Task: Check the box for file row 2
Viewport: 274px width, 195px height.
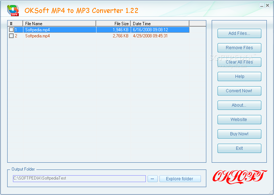Action: [11, 36]
